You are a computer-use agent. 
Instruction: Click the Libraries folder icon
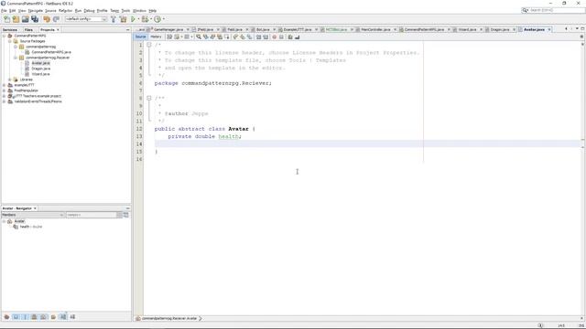point(16,80)
